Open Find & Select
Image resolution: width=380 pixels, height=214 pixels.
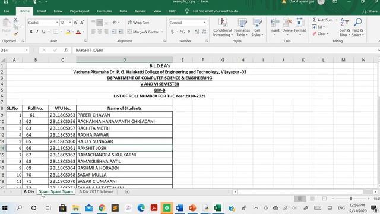tap(357, 27)
